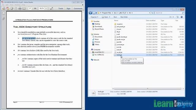Click the Email envelope icon in Adobe Reader
The width and height of the screenshot is (196, 110).
24,9
